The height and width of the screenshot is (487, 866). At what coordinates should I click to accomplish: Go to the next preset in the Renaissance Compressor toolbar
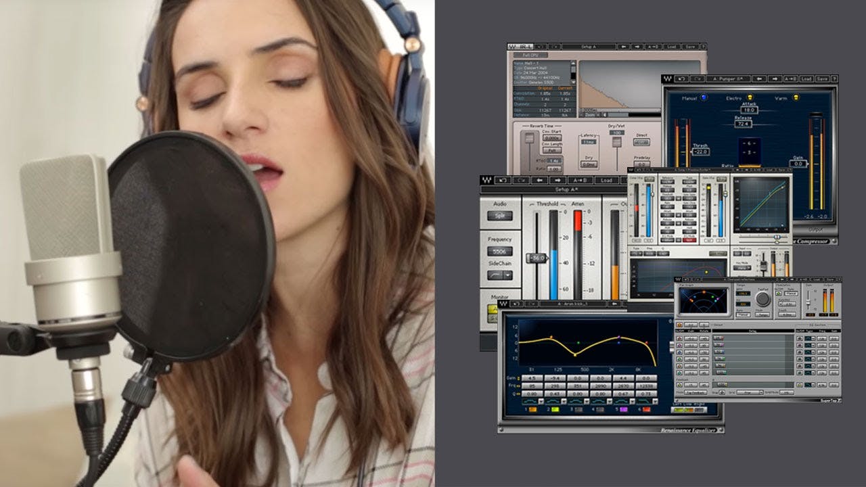point(775,78)
